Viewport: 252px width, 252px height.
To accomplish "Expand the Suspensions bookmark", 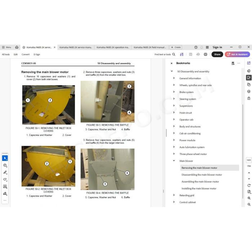I will [x=174, y=106].
